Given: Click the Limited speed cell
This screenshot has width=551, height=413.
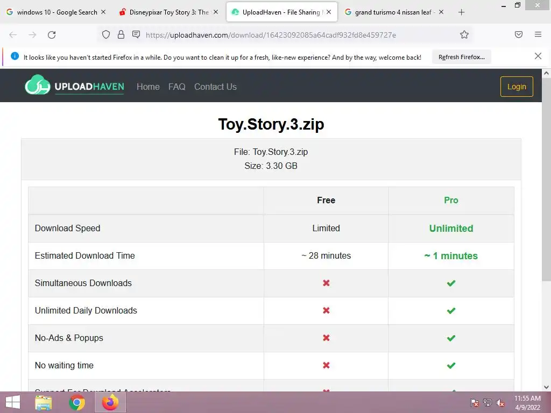Looking at the screenshot, I should [326, 228].
